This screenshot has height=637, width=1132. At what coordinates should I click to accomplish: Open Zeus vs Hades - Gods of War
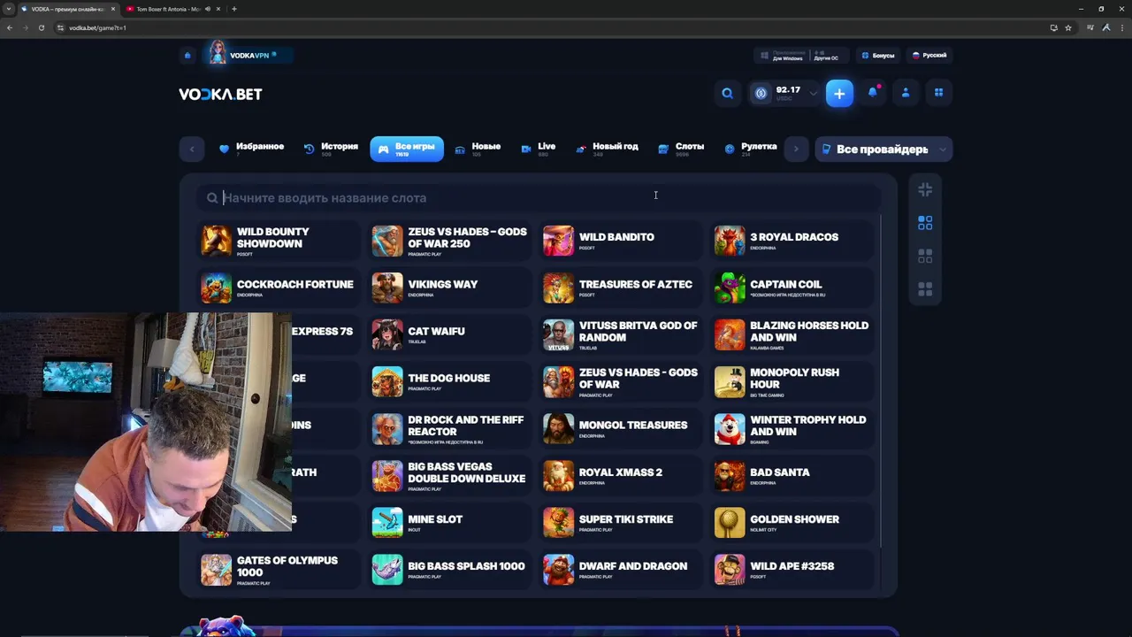620,381
